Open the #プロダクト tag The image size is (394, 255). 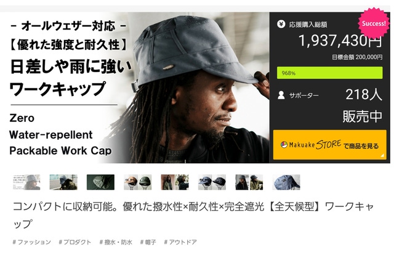(75, 242)
